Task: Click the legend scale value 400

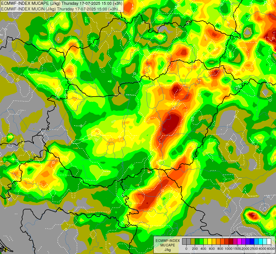Action: [x=203, y=249]
